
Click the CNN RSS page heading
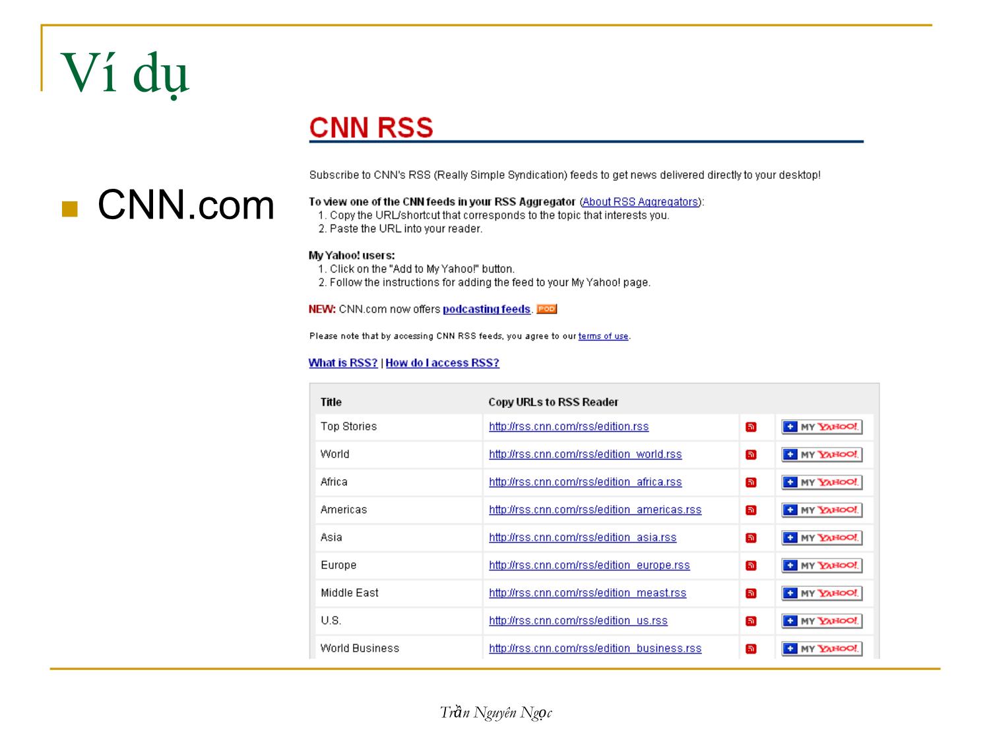coord(371,127)
